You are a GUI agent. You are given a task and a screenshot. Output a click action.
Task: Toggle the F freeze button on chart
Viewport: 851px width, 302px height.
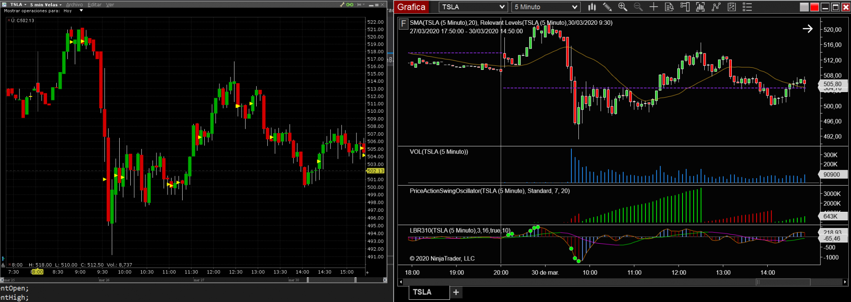[403, 24]
